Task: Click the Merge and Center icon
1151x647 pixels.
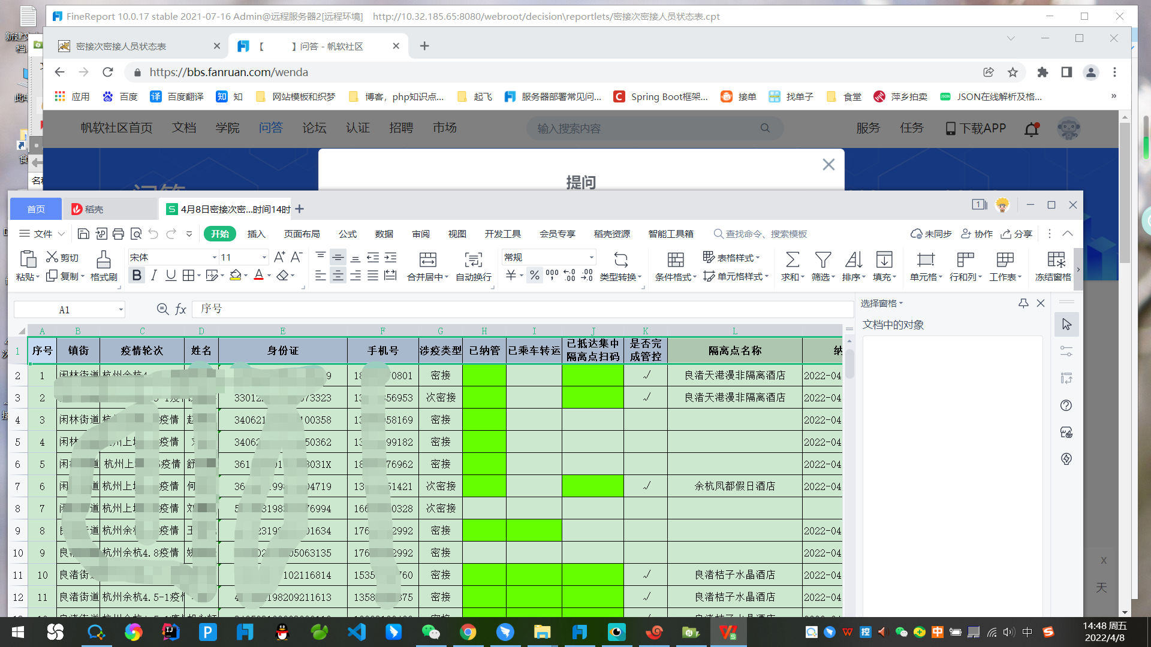Action: tap(427, 259)
